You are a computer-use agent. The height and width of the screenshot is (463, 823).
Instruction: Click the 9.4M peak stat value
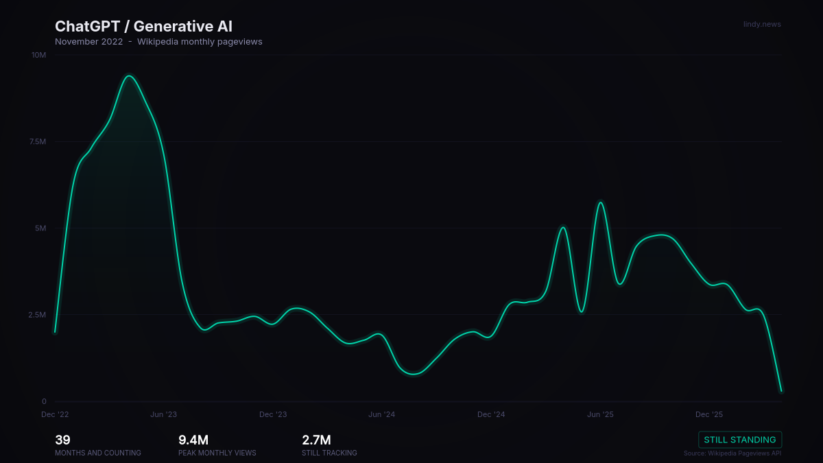pyautogui.click(x=193, y=440)
